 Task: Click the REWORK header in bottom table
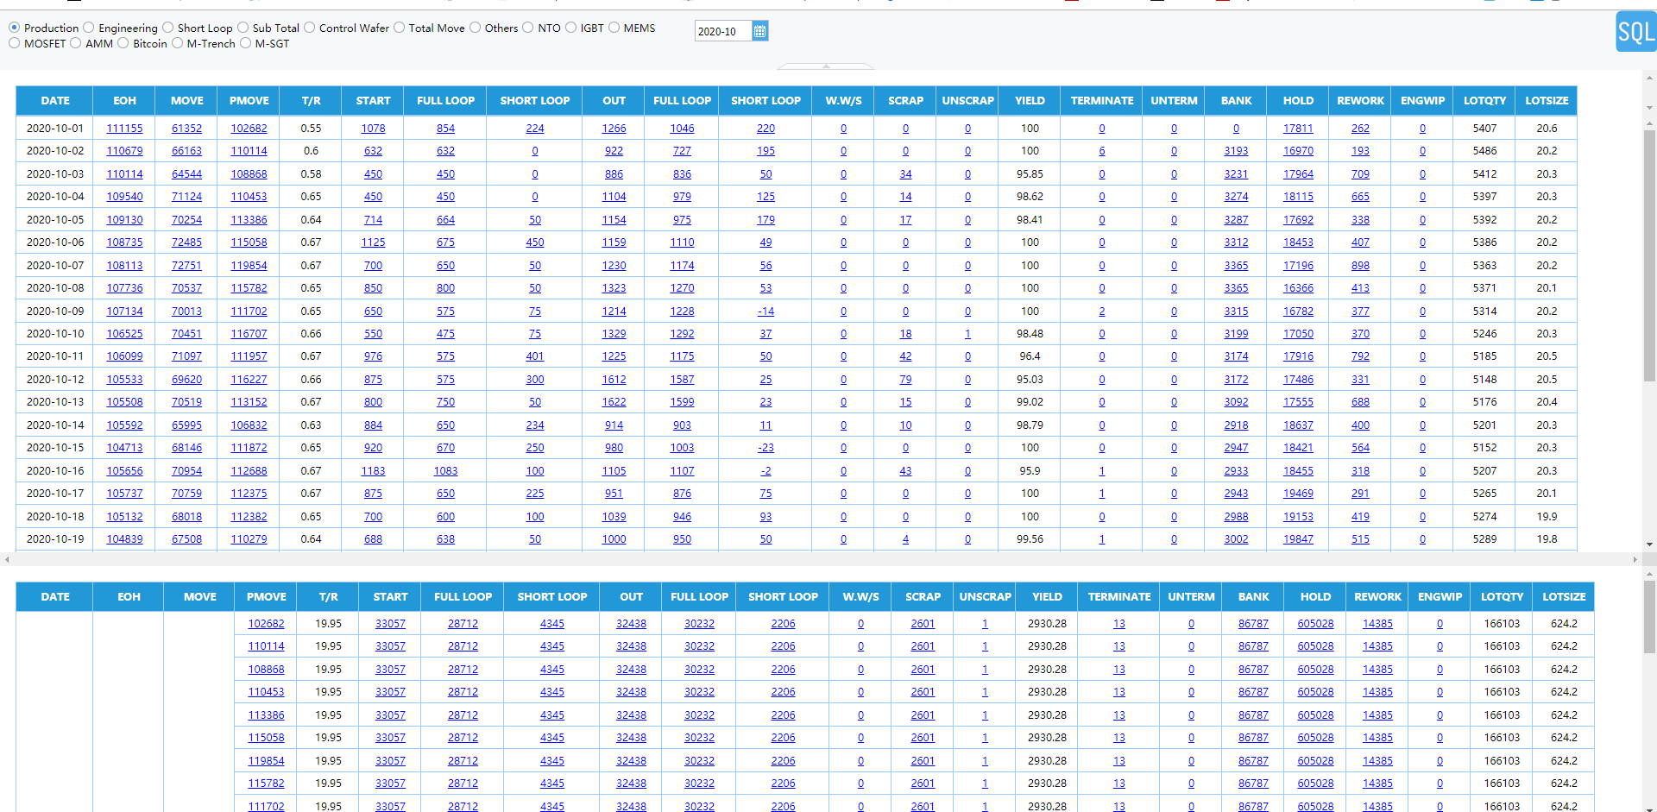(x=1377, y=596)
